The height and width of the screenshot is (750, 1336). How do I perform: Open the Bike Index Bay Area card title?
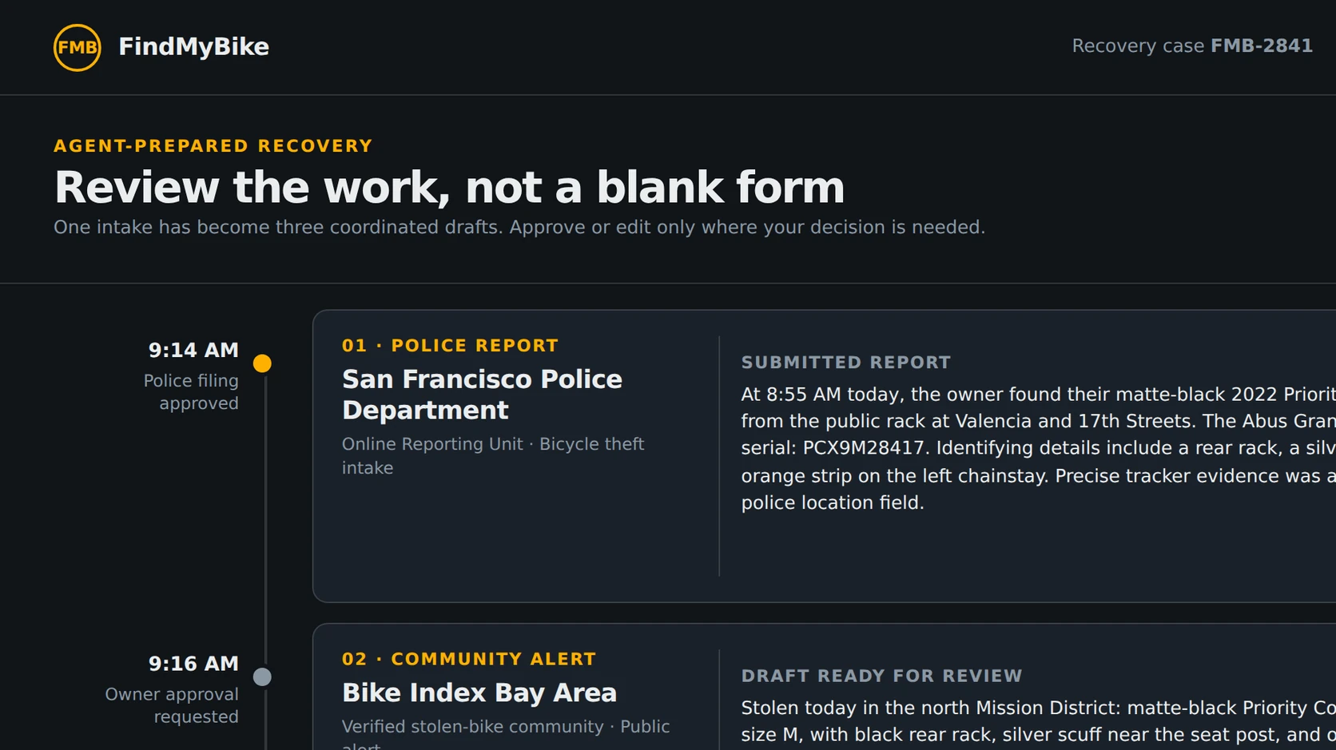click(x=479, y=692)
